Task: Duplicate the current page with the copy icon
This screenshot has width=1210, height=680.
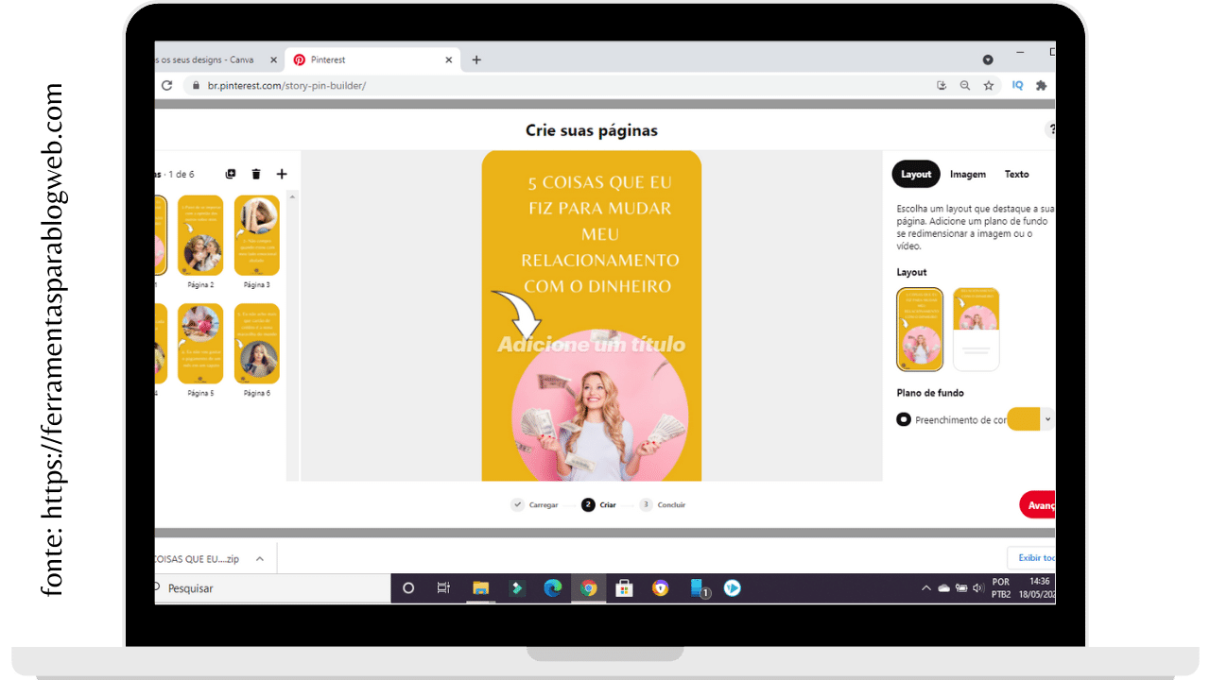Action: pos(231,174)
